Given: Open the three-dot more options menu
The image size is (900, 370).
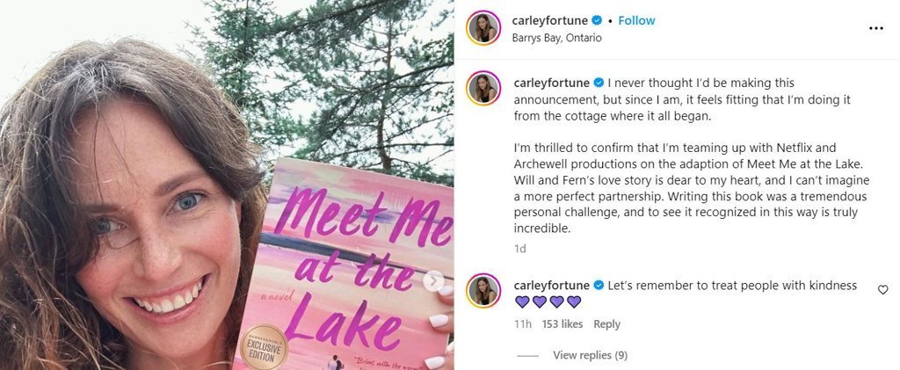Looking at the screenshot, I should pyautogui.click(x=875, y=28).
